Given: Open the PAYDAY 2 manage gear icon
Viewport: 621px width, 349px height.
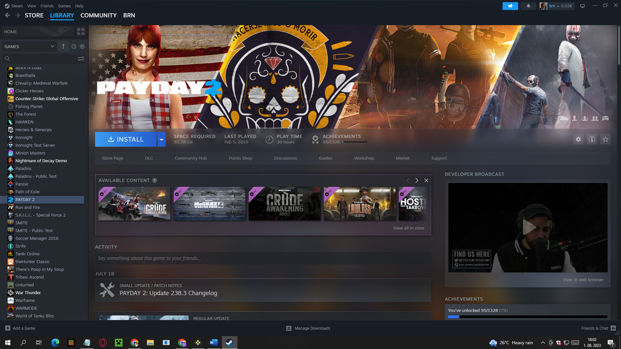Looking at the screenshot, I should (x=578, y=139).
